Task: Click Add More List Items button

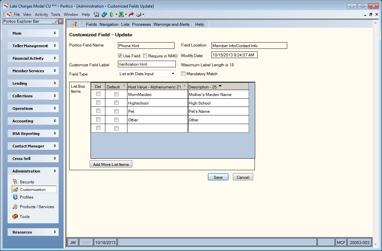Action: (111, 164)
